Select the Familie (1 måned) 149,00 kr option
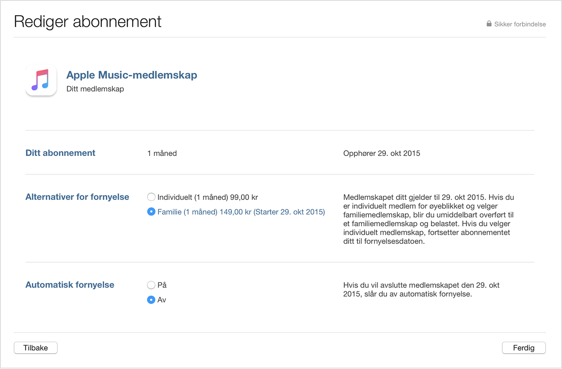The width and height of the screenshot is (562, 369). click(151, 212)
